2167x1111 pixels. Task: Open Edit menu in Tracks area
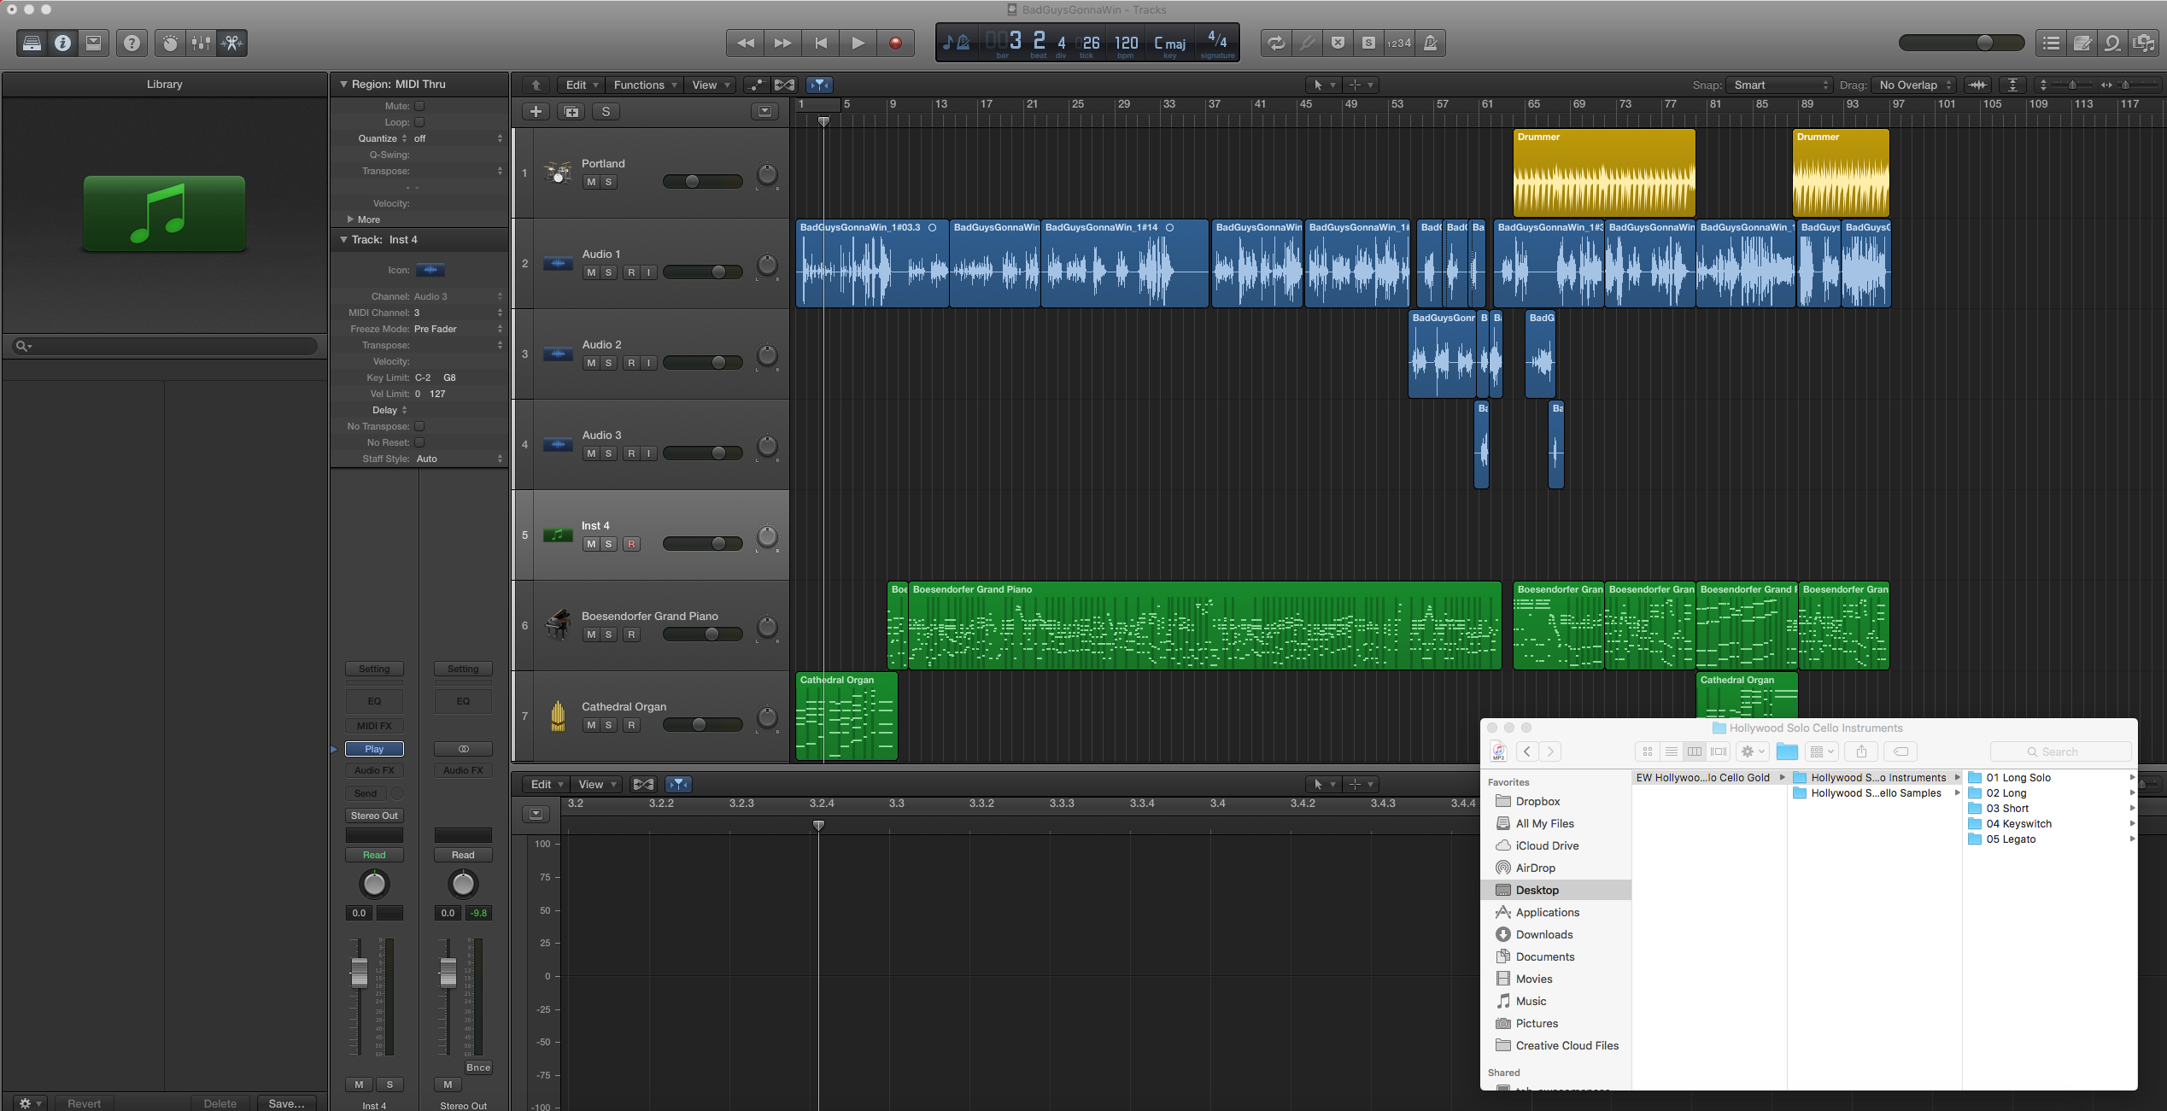tap(581, 85)
